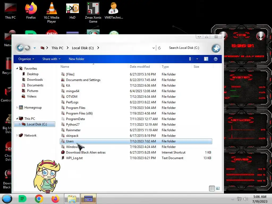Select Zmax Xonix Game desktop icon
The image size is (272, 204).
pos(93,12)
